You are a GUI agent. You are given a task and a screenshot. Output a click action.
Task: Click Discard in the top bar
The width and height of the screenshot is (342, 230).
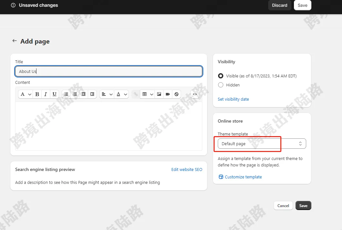pos(279,5)
